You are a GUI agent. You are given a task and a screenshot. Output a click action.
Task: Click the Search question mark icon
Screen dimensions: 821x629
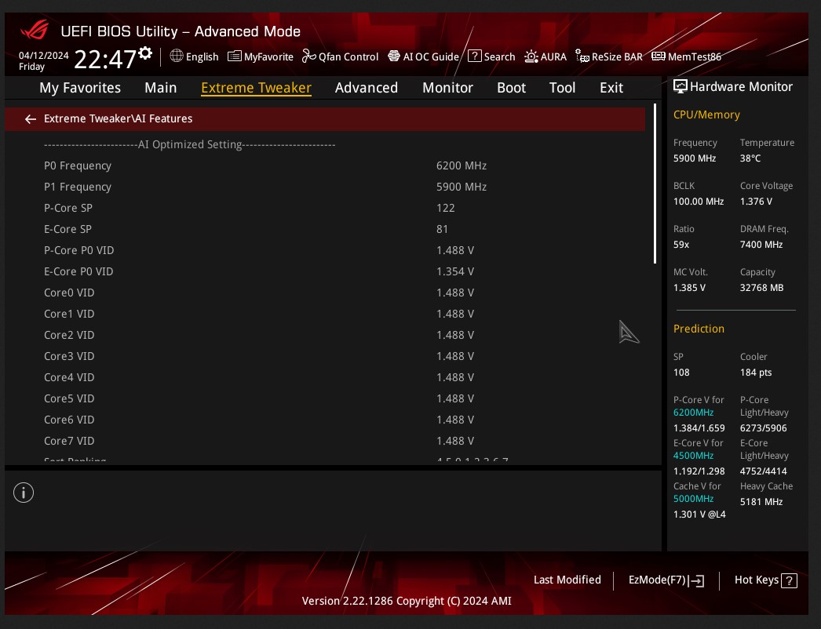tap(474, 56)
